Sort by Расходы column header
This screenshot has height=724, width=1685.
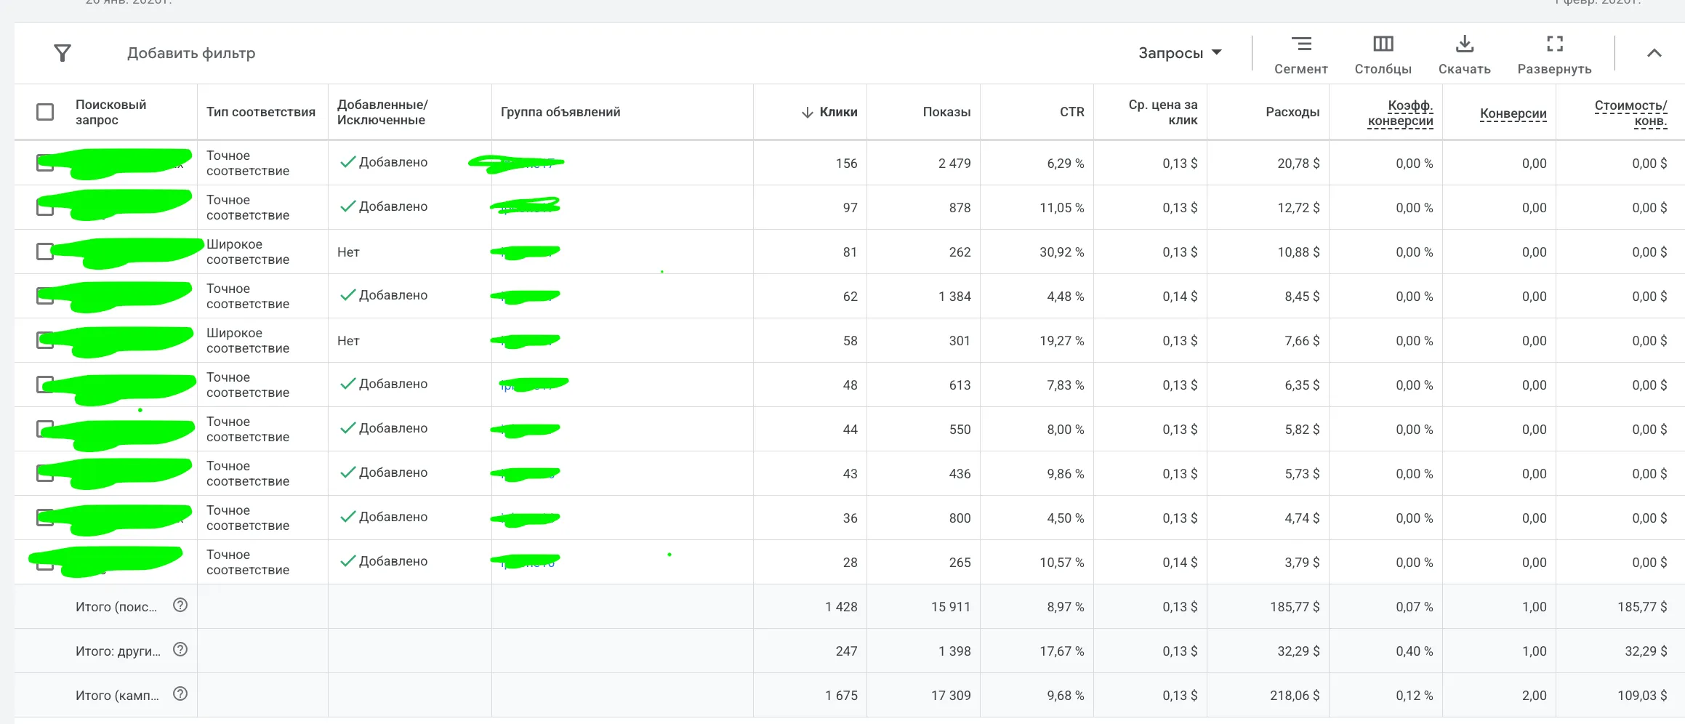click(x=1292, y=112)
